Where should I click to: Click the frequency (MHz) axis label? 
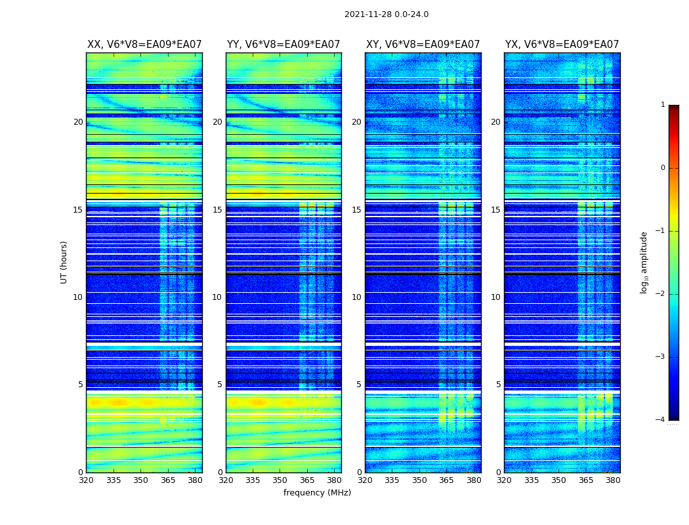point(317,492)
